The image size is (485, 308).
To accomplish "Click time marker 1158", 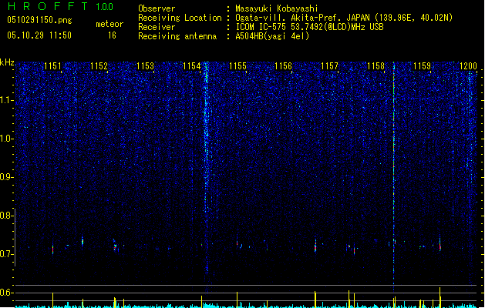I will pos(376,65).
